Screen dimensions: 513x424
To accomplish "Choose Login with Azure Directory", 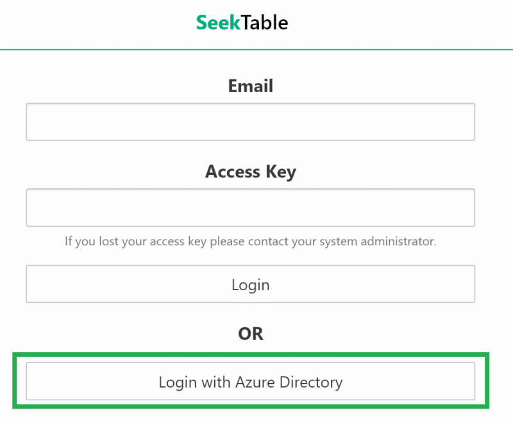I will [250, 382].
